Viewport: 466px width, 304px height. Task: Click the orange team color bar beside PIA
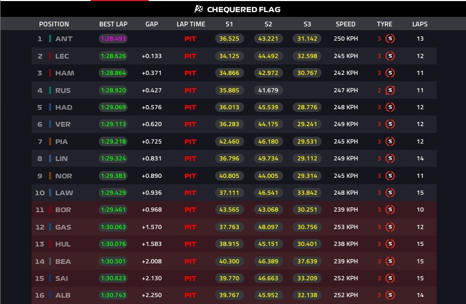[50, 141]
